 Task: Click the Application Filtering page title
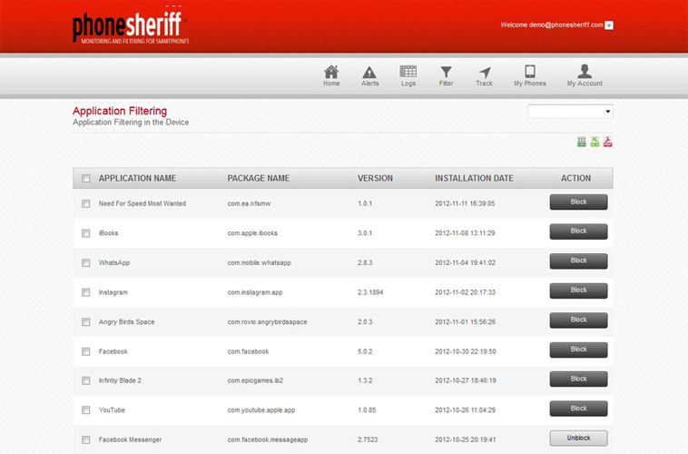pos(120,111)
